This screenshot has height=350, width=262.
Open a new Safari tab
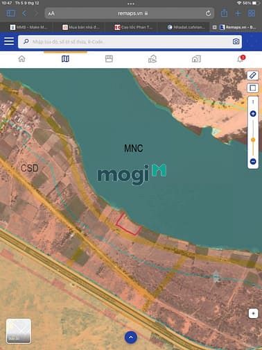click(238, 13)
